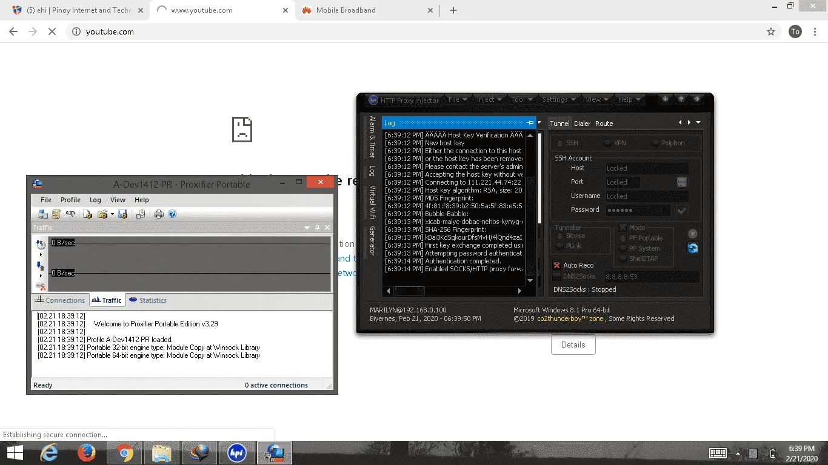Open Generator side tab
Image resolution: width=828 pixels, height=465 pixels.
(372, 241)
